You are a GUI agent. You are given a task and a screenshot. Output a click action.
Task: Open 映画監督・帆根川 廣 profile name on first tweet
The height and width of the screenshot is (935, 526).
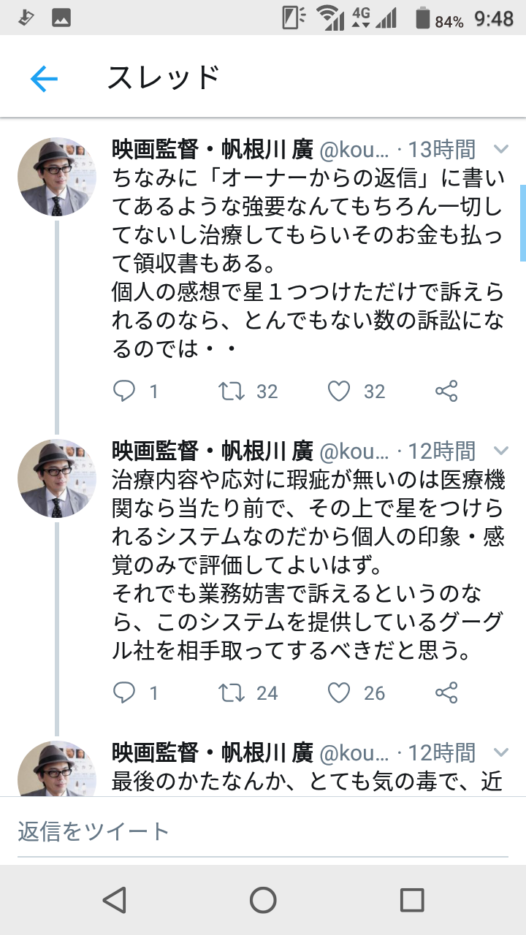tap(213, 150)
